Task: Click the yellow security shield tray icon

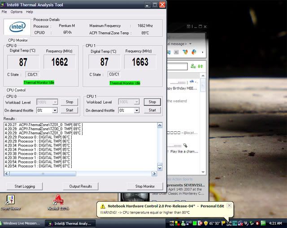Action: point(206,223)
